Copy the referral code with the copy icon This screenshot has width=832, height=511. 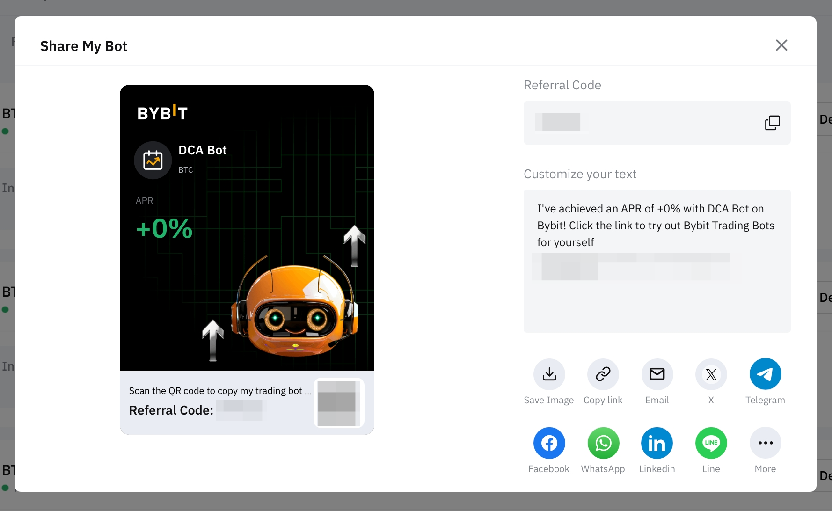(772, 123)
